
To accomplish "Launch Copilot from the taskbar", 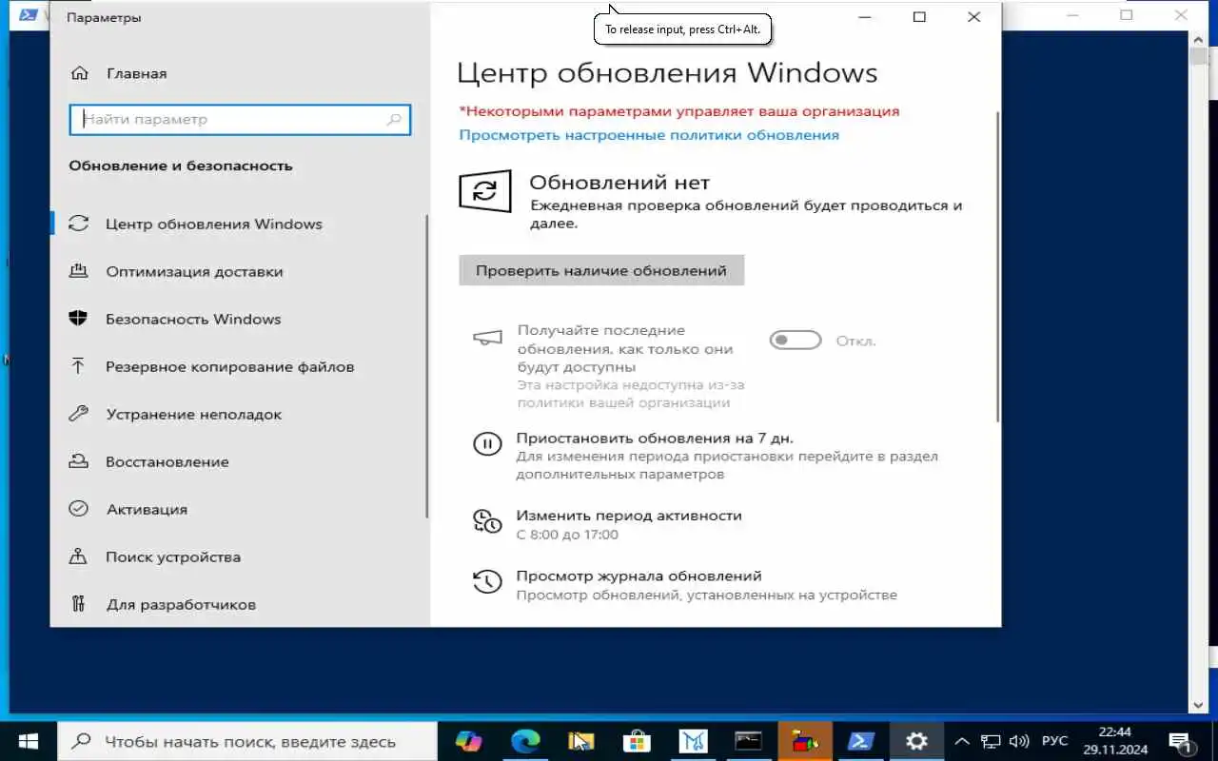I will [x=468, y=741].
